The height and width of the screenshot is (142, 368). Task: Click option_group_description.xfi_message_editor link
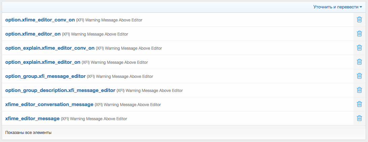60,90
